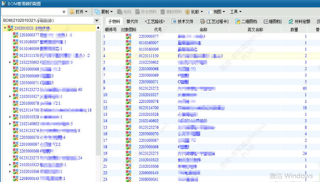Select tree item 2205000069

coord(29,76)
